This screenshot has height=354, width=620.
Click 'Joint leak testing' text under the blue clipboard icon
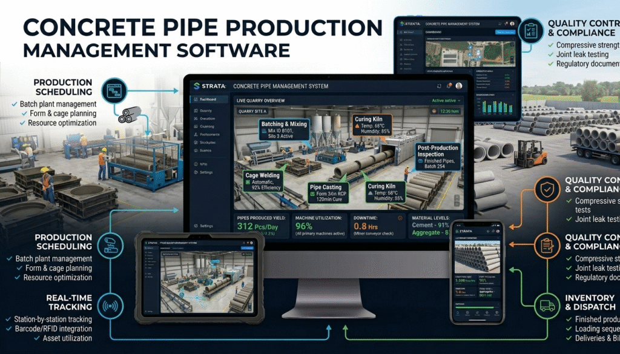(582, 54)
